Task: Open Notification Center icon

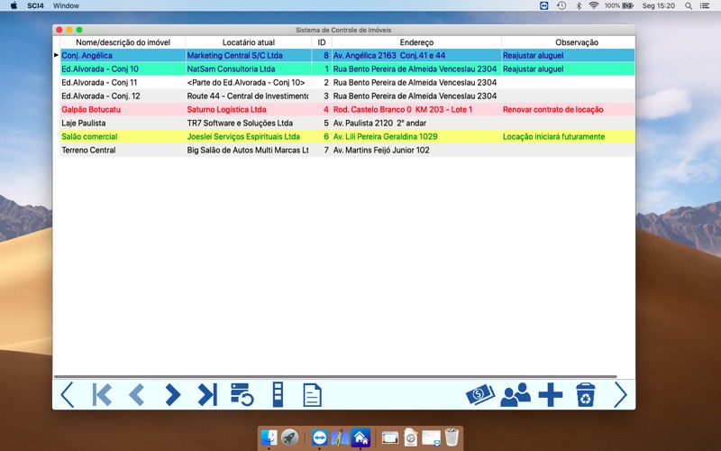Action: point(705,5)
